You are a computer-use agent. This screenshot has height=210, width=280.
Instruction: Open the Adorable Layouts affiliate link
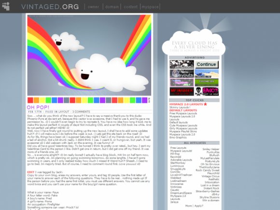point(181,160)
